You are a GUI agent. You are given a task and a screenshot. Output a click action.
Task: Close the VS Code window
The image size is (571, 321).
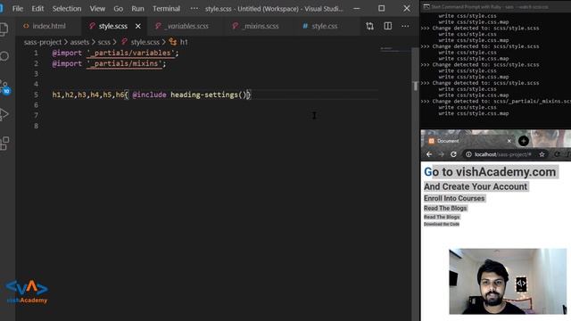pos(407,8)
